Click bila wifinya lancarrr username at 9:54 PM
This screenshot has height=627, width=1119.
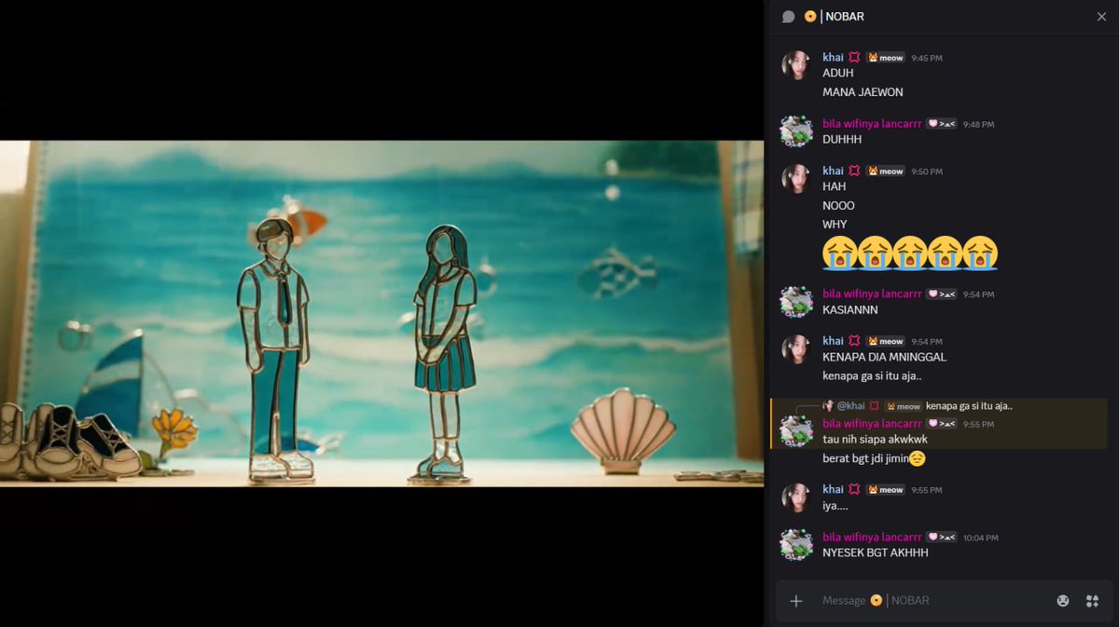click(872, 294)
